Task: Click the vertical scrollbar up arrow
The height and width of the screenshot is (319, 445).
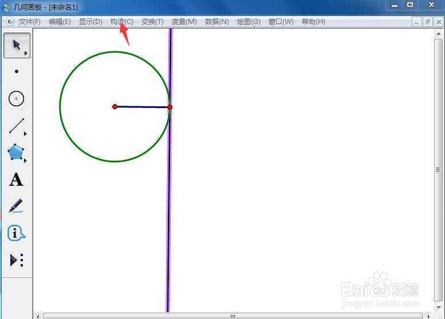Action: pyautogui.click(x=439, y=34)
